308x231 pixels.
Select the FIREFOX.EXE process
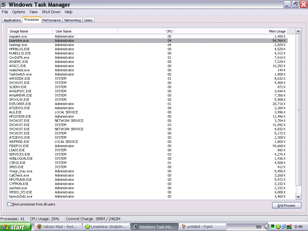19,146
